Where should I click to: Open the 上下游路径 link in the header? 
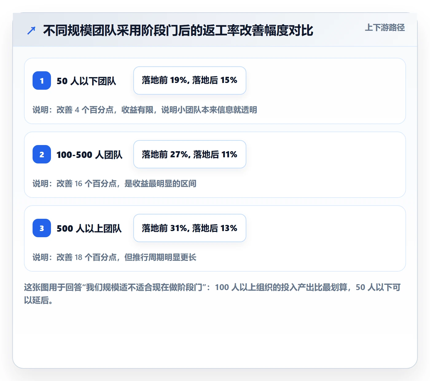pyautogui.click(x=385, y=28)
